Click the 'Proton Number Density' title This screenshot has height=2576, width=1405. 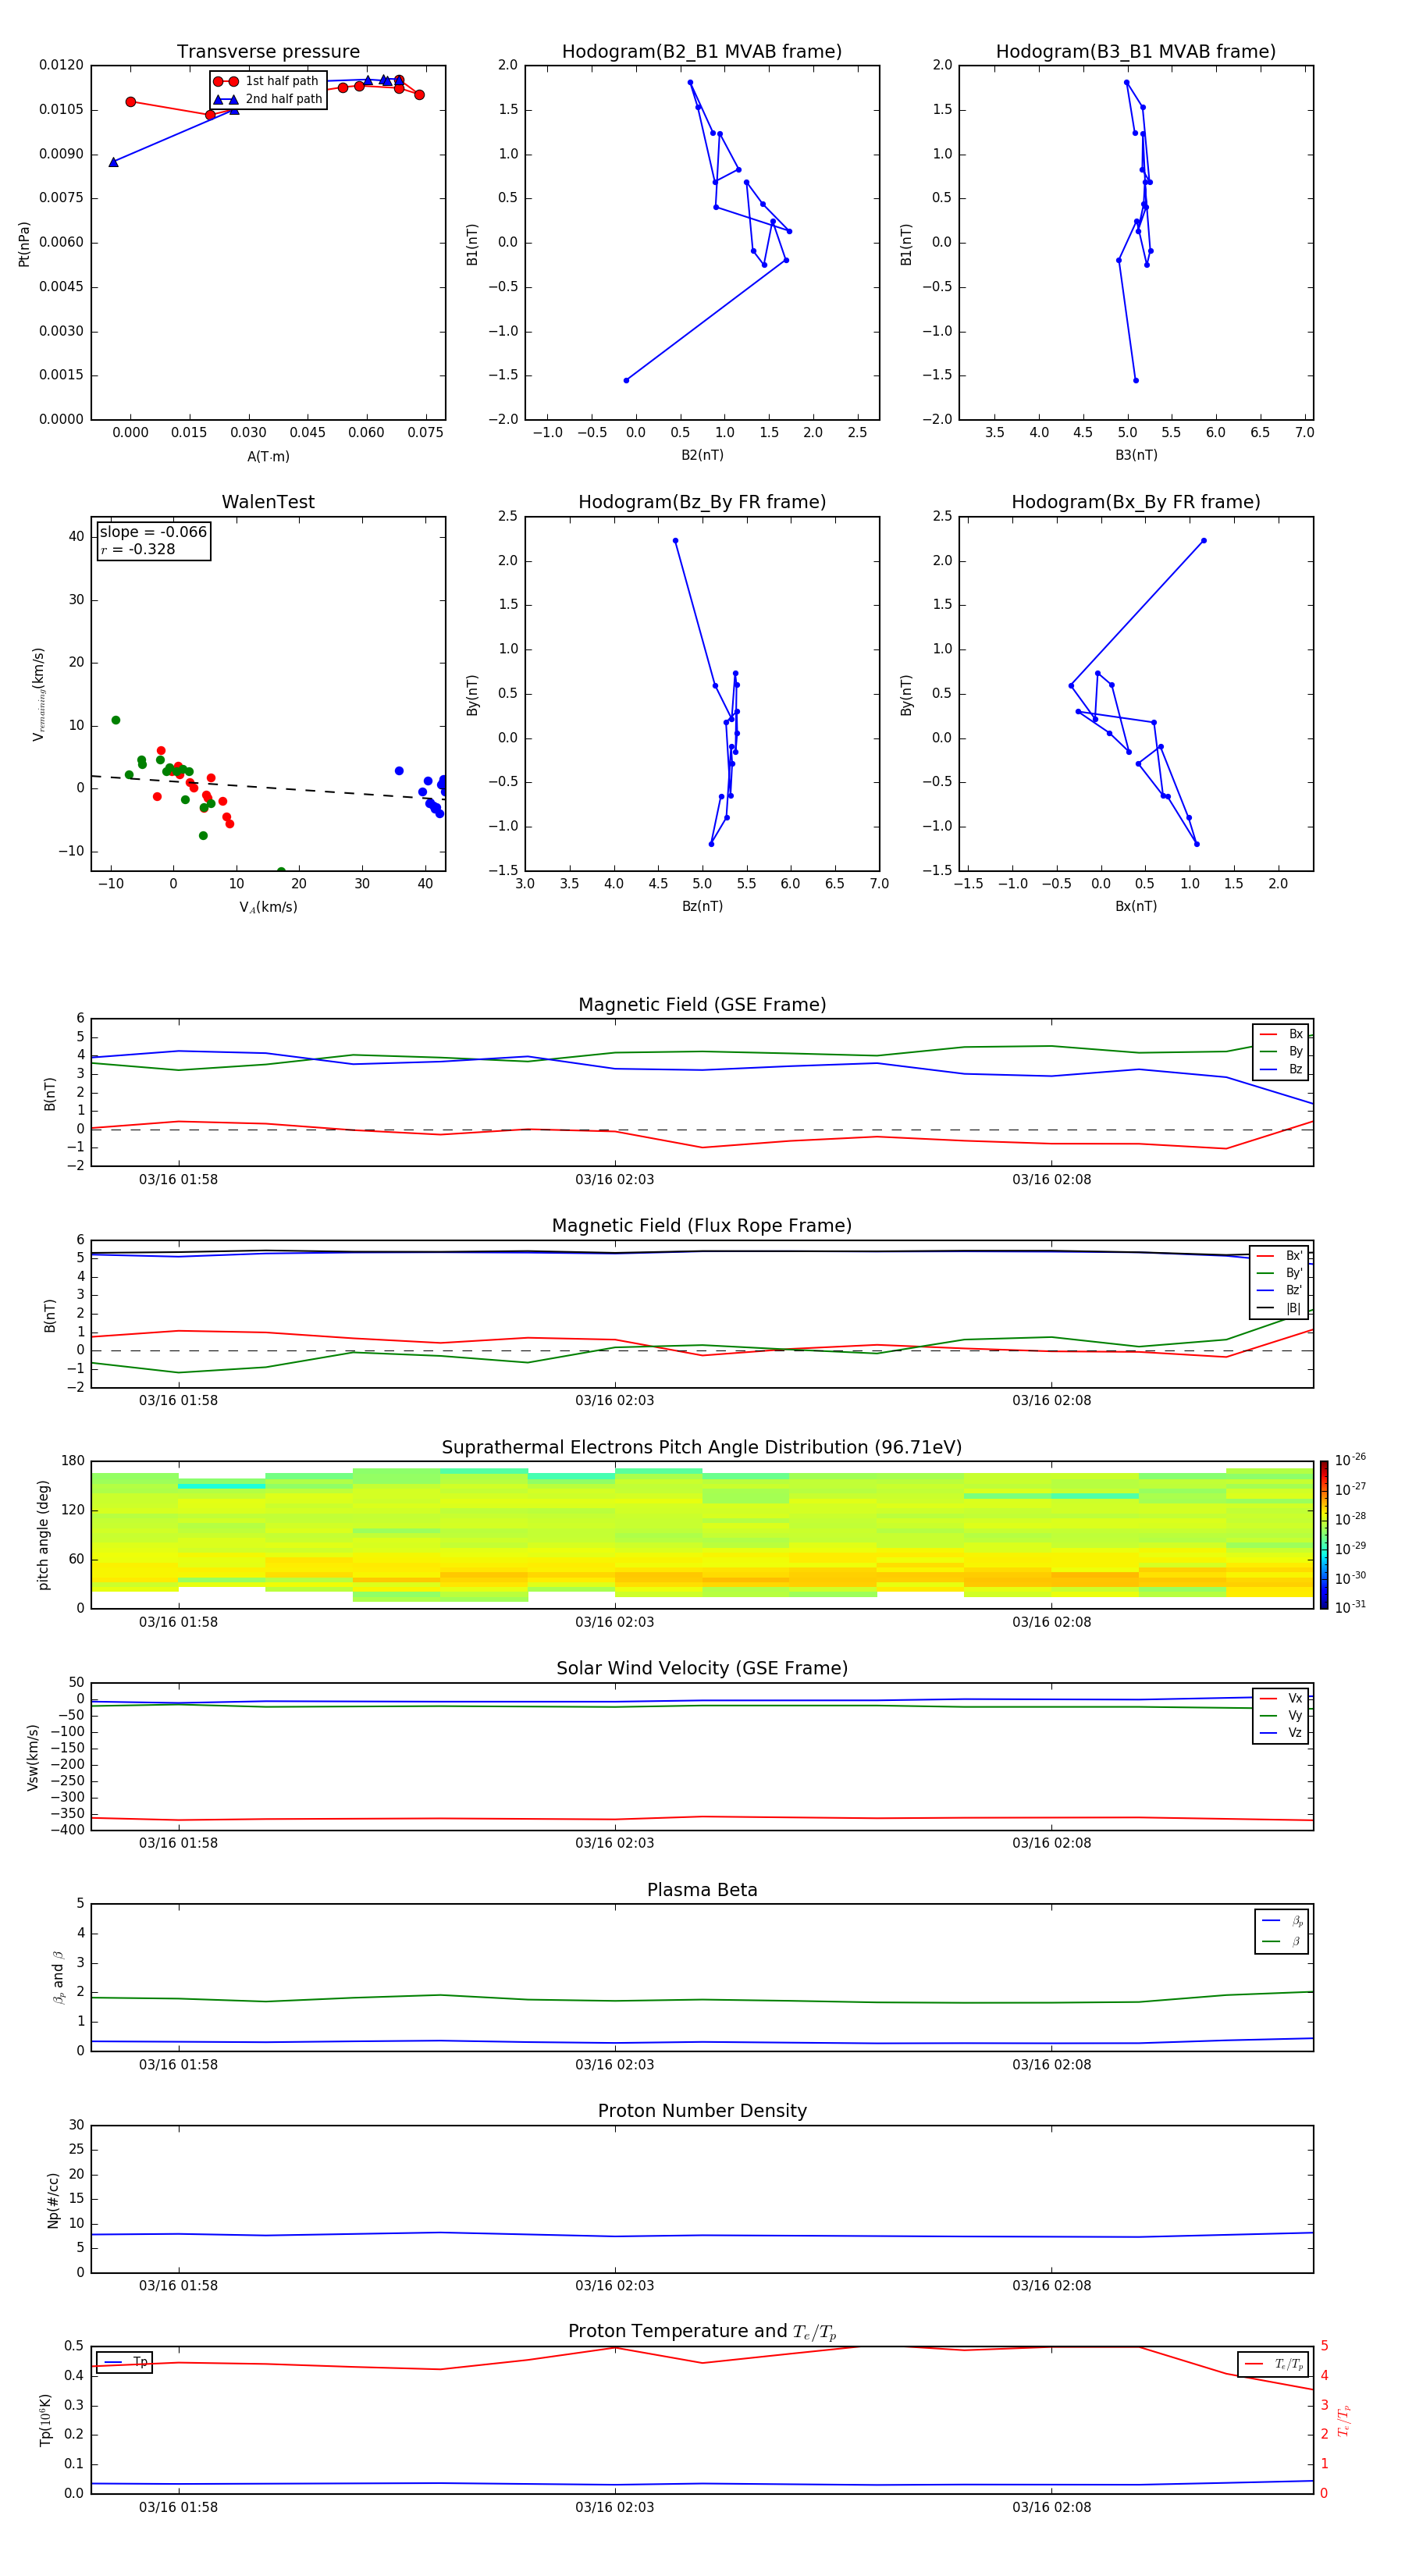pos(702,2111)
